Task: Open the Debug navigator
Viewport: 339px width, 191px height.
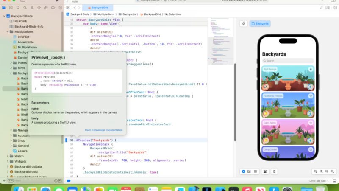Action: 46,8
